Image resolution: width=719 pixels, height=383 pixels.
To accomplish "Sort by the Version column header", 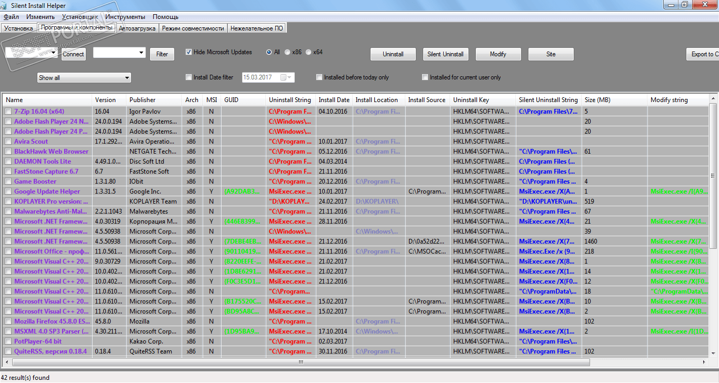I will click(109, 100).
